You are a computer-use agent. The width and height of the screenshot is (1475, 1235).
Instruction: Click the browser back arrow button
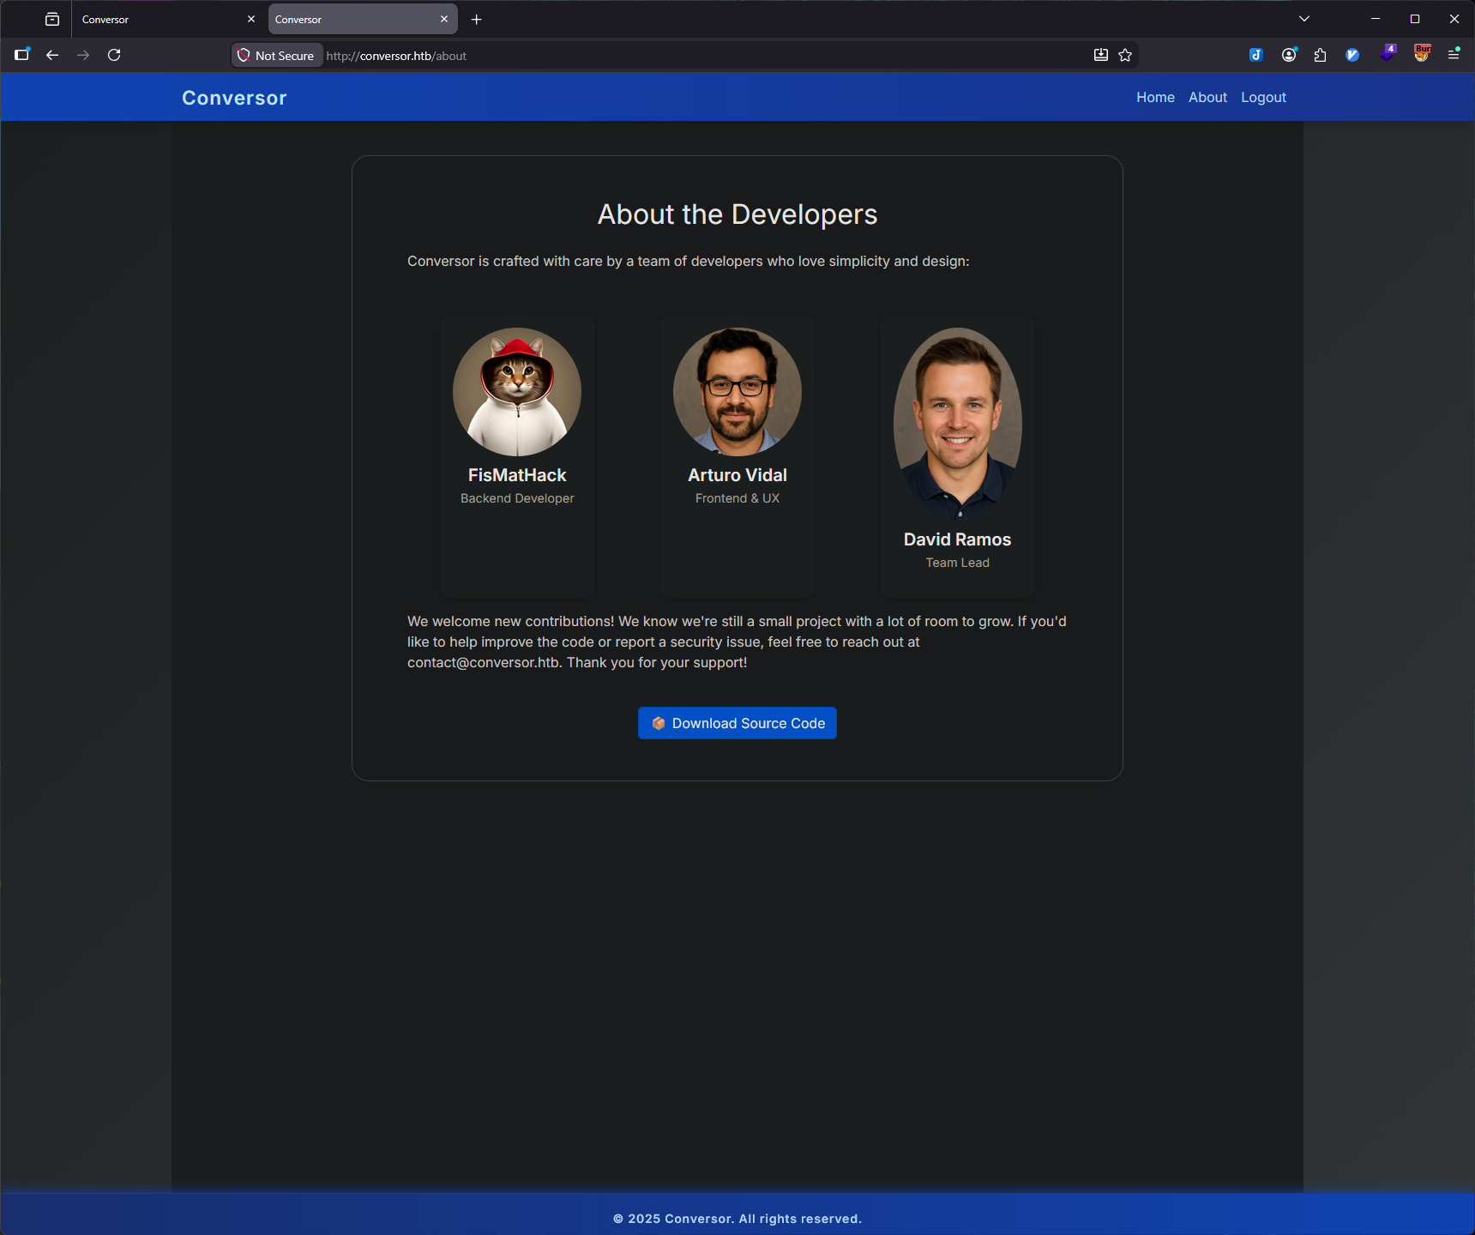point(52,55)
